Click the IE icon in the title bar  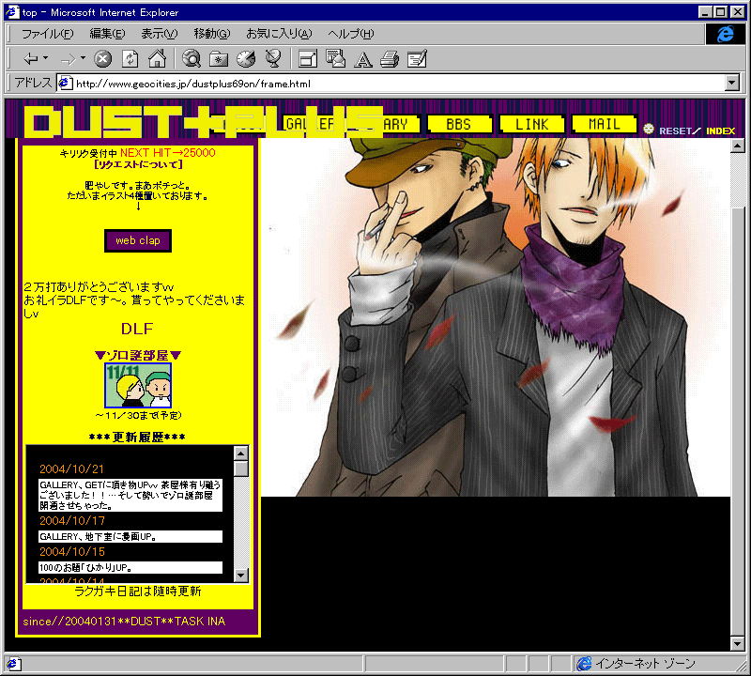(12, 12)
